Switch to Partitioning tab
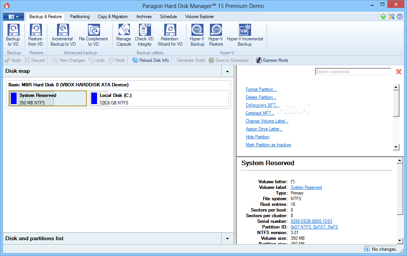This screenshot has width=407, height=256. pos(80,17)
